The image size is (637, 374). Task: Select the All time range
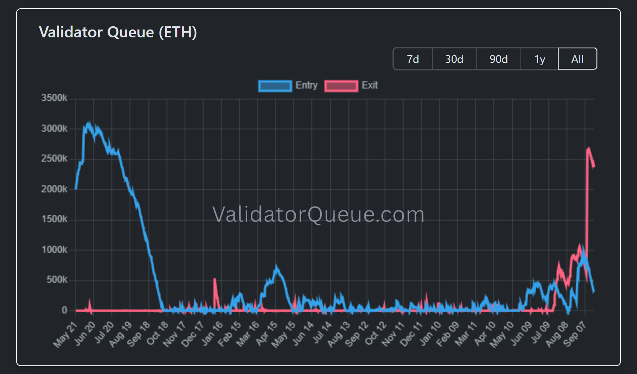(578, 59)
